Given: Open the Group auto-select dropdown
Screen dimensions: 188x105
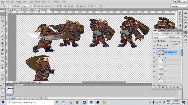Looking at the screenshot, I should pyautogui.click(x=25, y=6).
